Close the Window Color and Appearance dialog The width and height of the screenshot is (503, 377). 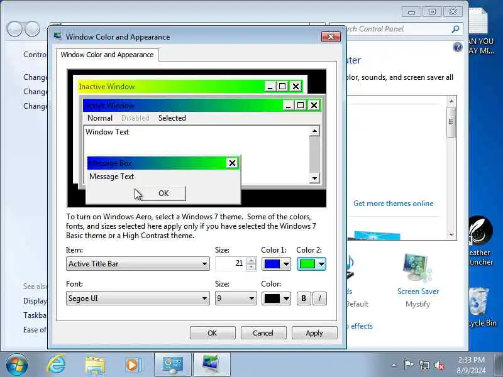(x=331, y=36)
